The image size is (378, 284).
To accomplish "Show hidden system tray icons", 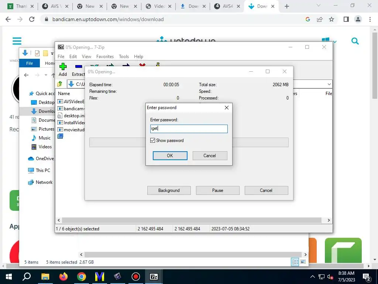I will (312, 277).
